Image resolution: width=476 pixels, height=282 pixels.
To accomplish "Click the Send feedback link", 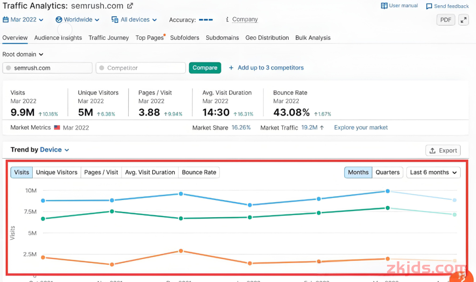I will coord(451,6).
